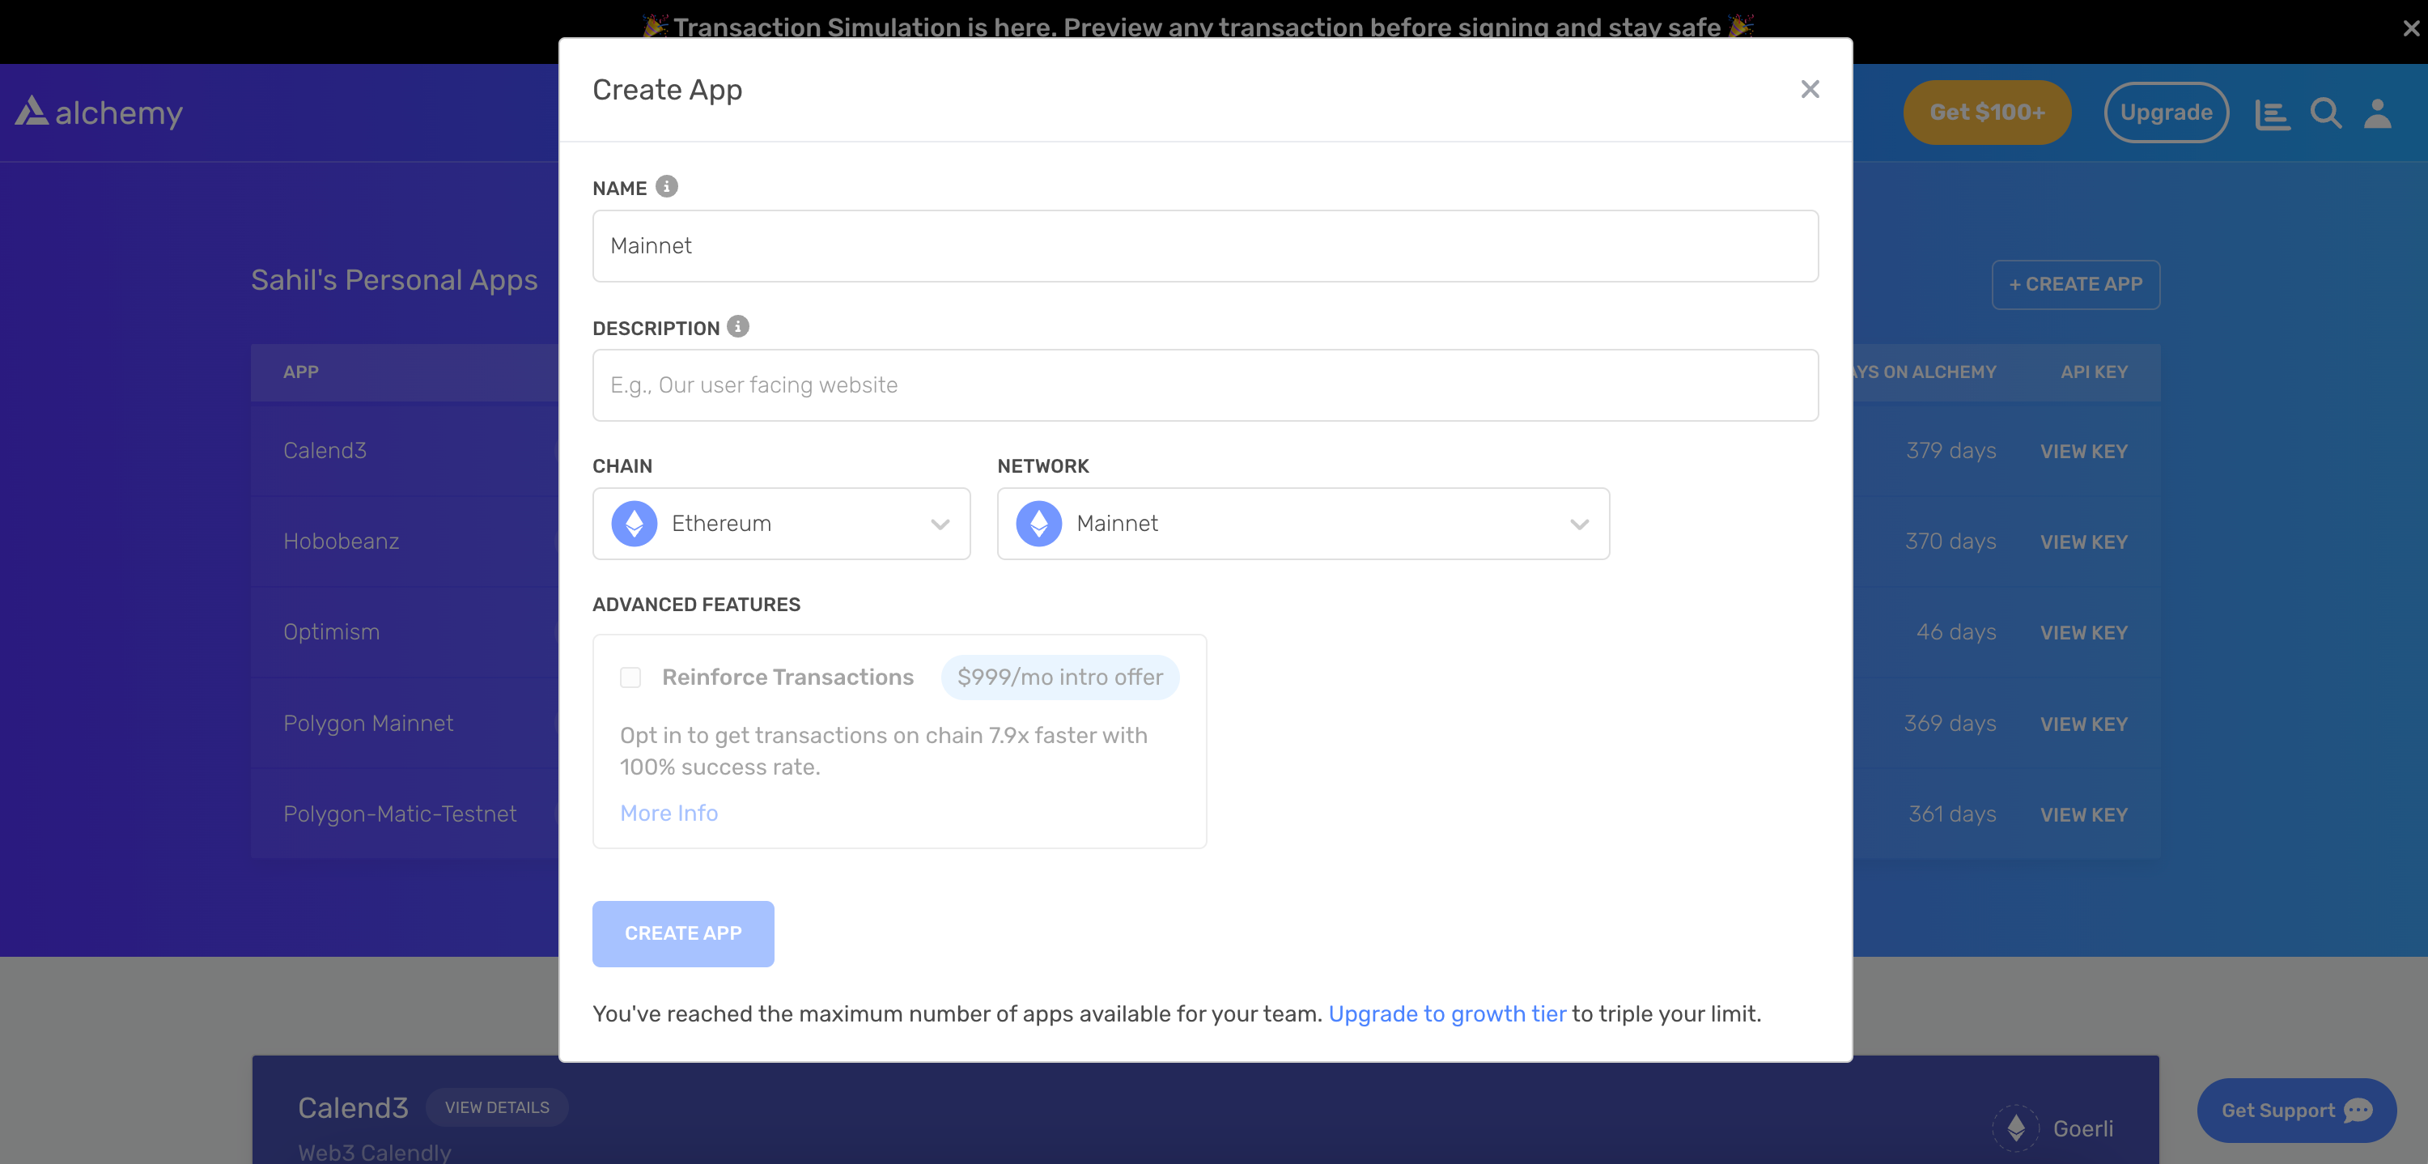Viewport: 2428px width, 1164px height.
Task: Click the Get Support chat bubble icon
Action: coord(2358,1111)
